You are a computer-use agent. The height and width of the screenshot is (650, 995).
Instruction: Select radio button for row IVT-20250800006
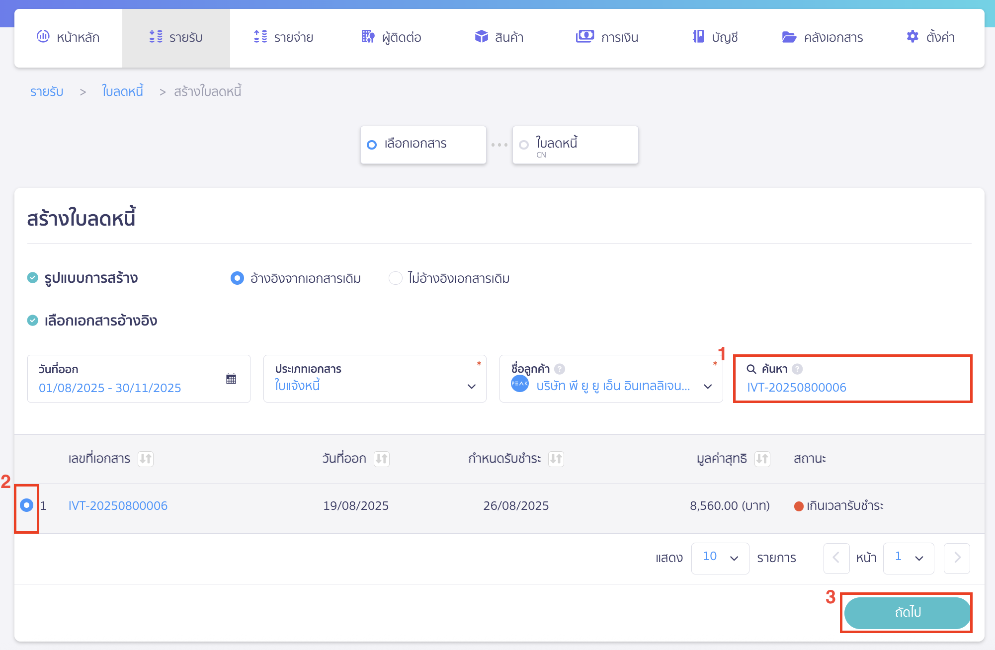coord(27,505)
